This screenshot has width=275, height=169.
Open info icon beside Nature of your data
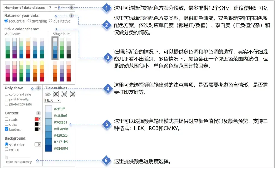71,16
